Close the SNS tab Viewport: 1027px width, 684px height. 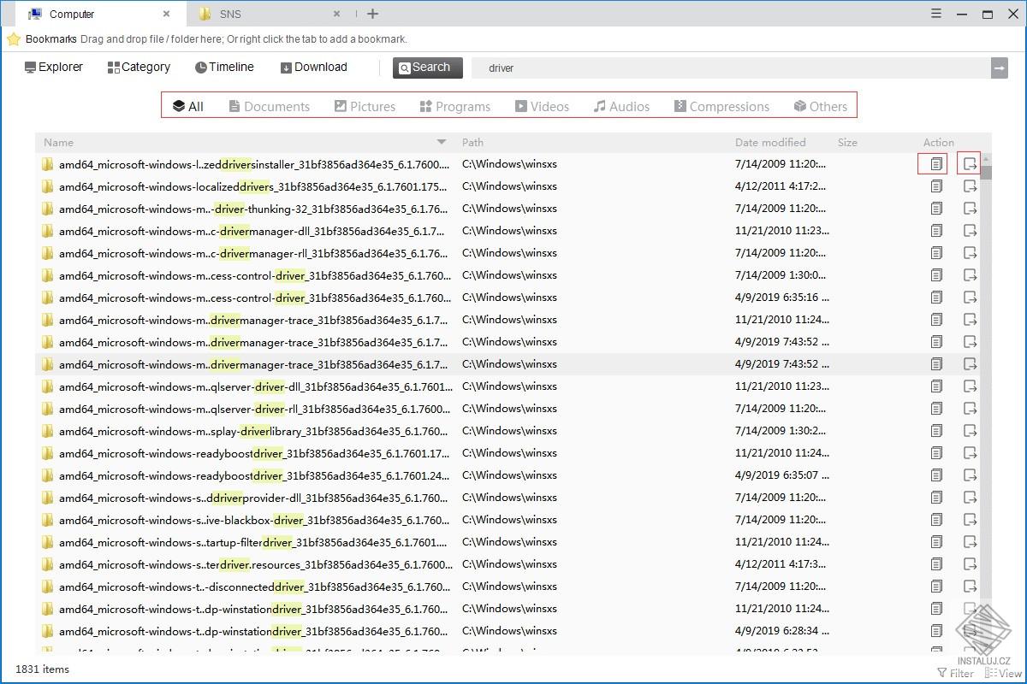point(337,14)
